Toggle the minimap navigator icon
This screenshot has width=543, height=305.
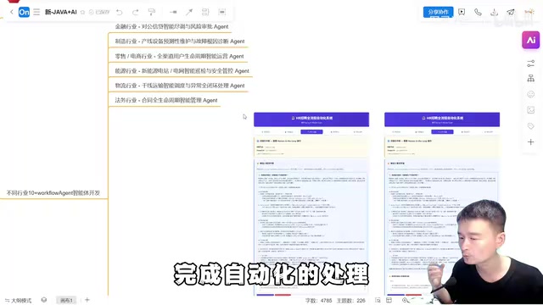click(389, 300)
